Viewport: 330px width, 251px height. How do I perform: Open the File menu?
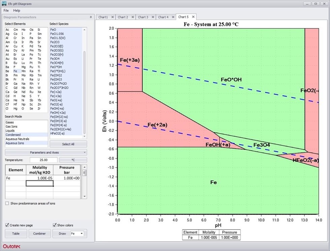[5, 10]
